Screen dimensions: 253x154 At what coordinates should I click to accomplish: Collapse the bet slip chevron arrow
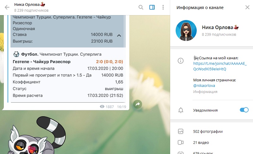pyautogui.click(x=119, y=35)
